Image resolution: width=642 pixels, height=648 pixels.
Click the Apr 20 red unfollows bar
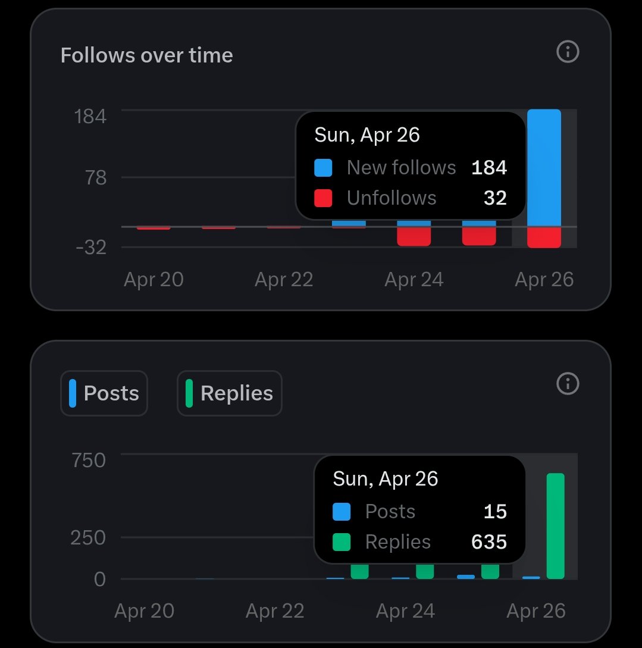tap(154, 228)
